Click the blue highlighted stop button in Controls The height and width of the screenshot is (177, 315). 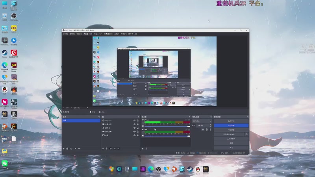pos(231,125)
